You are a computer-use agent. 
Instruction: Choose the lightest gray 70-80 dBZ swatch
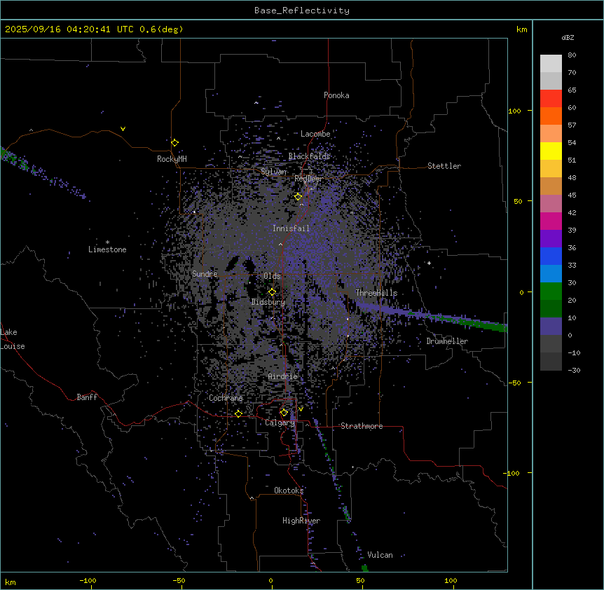tap(551, 64)
